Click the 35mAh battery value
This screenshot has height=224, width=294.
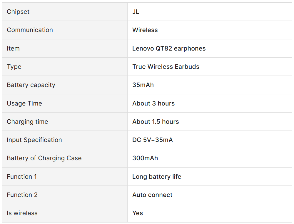tap(143, 85)
